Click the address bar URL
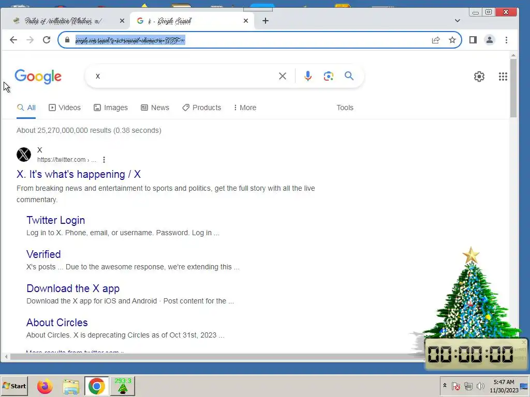530x397 pixels. (130, 40)
